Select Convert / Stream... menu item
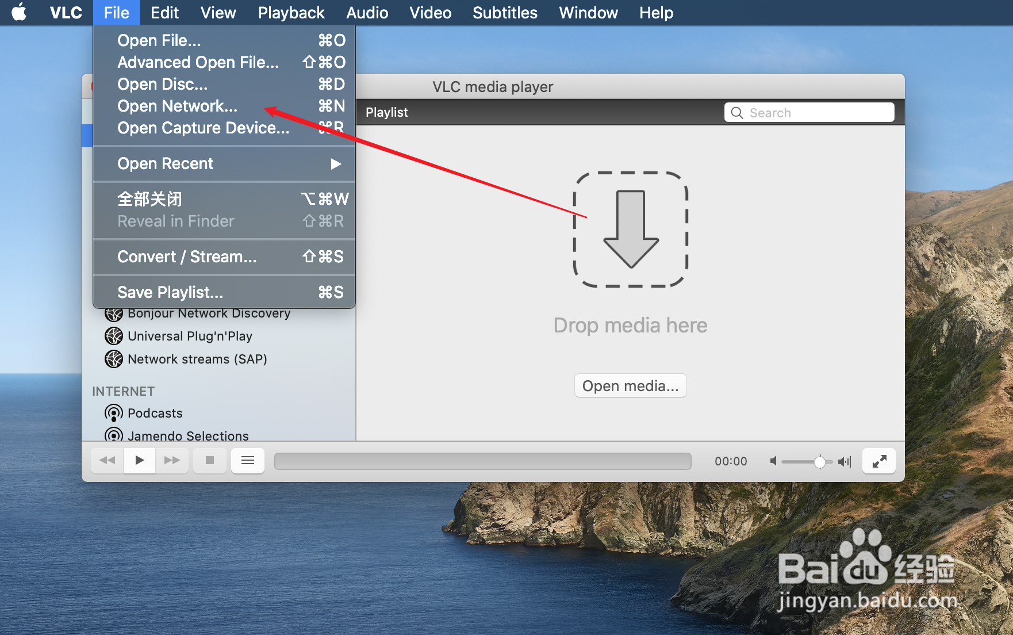Screen dimensions: 1013x635 point(224,257)
